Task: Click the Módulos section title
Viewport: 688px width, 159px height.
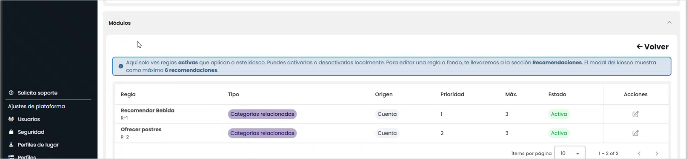Action: coord(120,23)
